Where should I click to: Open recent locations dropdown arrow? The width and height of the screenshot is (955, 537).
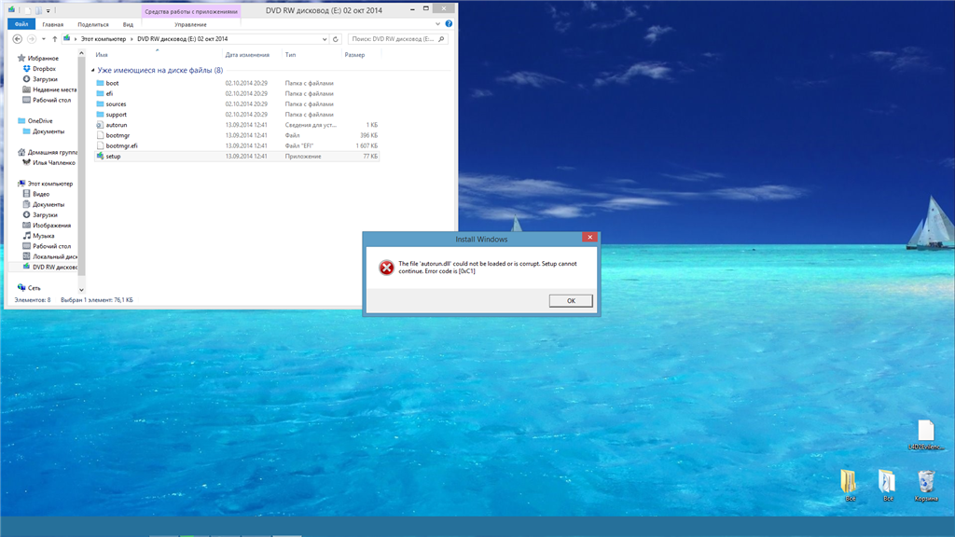tap(43, 39)
